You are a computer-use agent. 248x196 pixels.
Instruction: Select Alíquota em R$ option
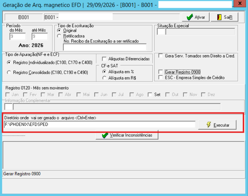(104, 78)
